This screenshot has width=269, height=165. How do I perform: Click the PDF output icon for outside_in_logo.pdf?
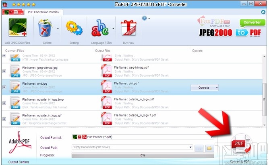click(107, 103)
